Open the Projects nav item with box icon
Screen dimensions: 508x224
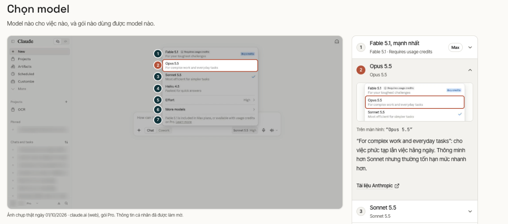(x=40, y=59)
